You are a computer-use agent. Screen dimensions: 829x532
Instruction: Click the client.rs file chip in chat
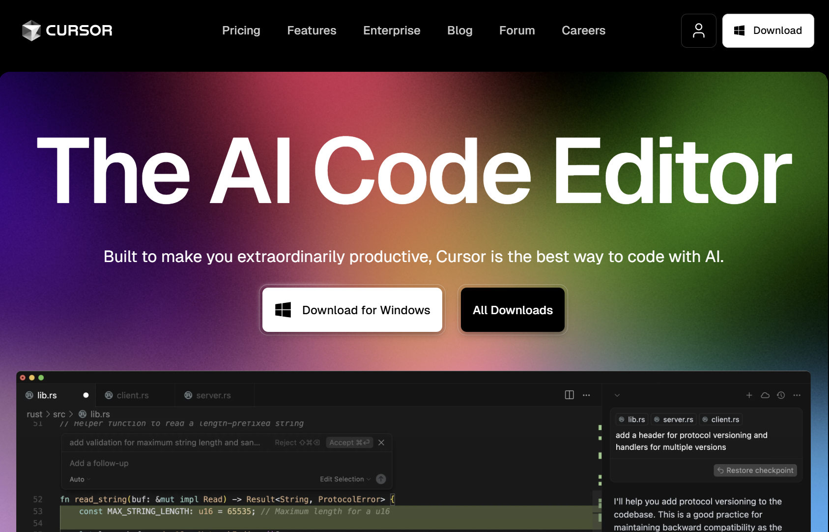point(721,419)
